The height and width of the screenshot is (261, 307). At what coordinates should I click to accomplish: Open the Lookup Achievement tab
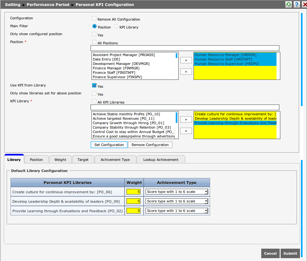coord(160,160)
